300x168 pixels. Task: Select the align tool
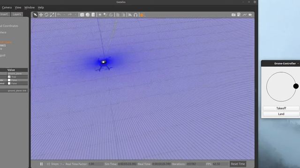(130, 15)
